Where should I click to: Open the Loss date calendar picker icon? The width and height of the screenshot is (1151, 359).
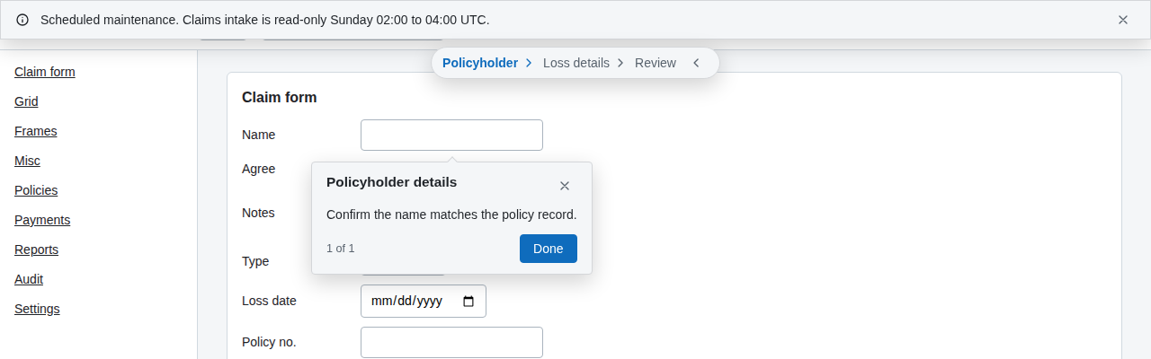click(468, 302)
